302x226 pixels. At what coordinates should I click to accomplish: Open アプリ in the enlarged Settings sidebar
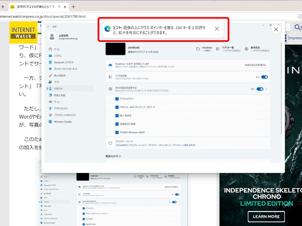[54, 82]
